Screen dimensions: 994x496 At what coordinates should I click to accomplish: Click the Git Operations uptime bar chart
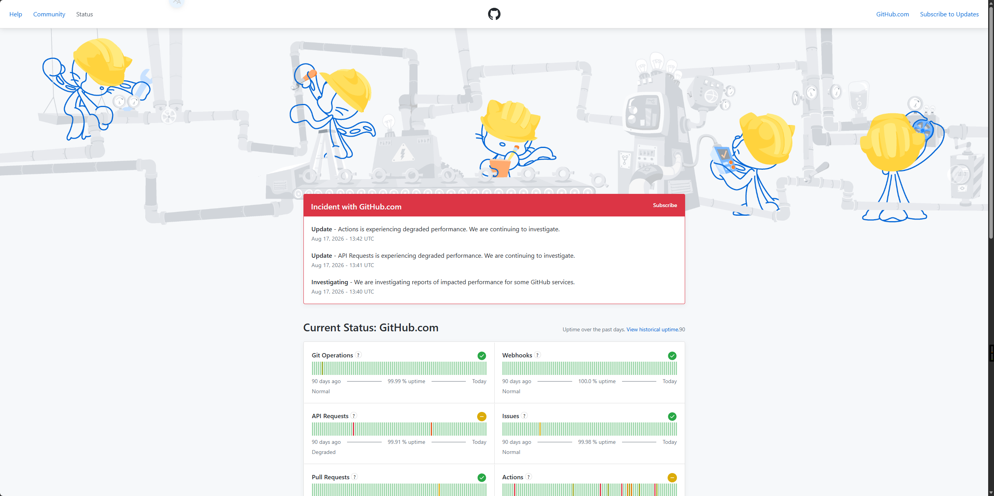[x=399, y=368]
